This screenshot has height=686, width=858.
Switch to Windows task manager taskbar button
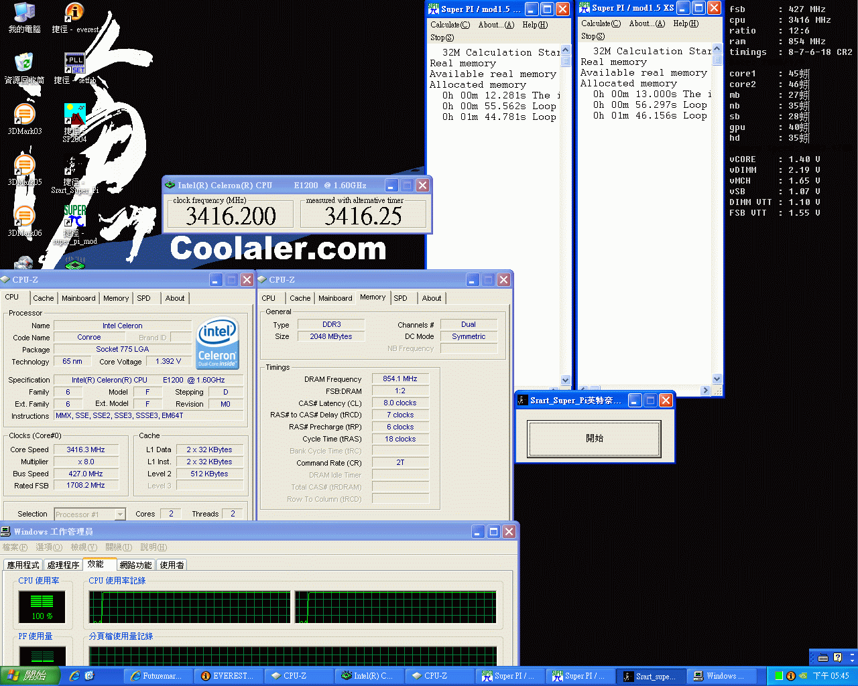(x=721, y=676)
